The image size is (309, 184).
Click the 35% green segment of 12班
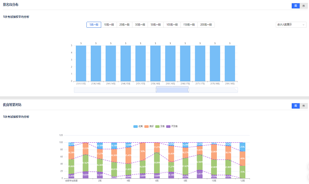click(x=242, y=172)
